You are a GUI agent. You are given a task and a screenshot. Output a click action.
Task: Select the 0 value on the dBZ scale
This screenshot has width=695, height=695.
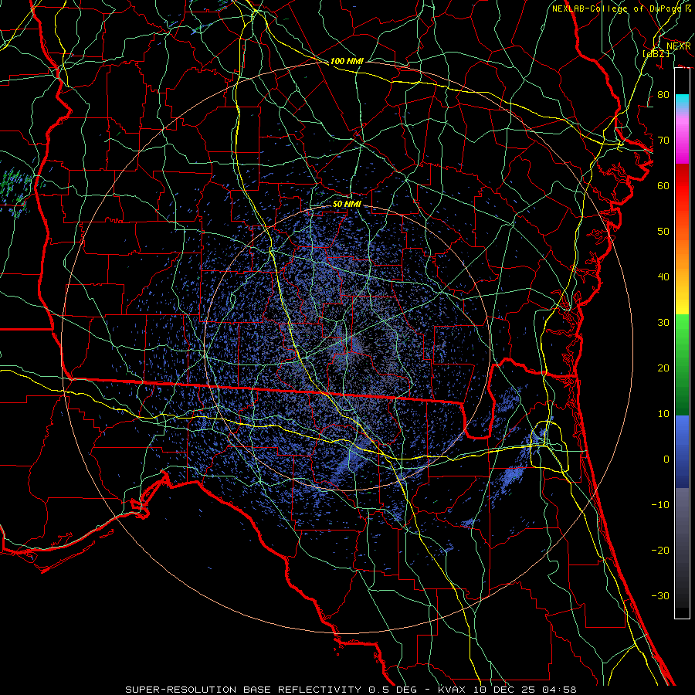coord(666,459)
